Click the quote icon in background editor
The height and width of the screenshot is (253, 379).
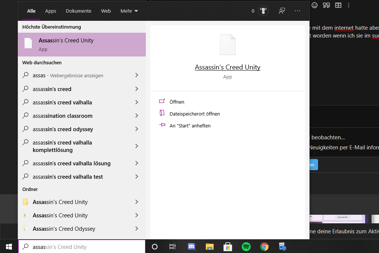(326, 5)
